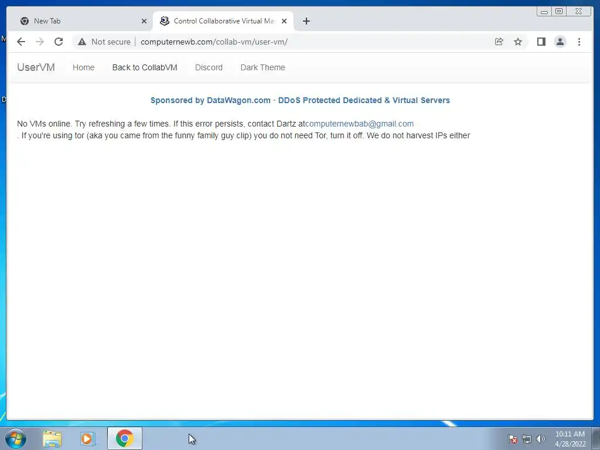Switch to the New Tab tab
This screenshot has height=450, width=600.
point(83,21)
